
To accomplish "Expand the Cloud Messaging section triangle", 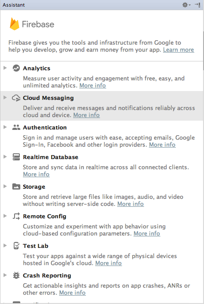I will tap(5, 98).
